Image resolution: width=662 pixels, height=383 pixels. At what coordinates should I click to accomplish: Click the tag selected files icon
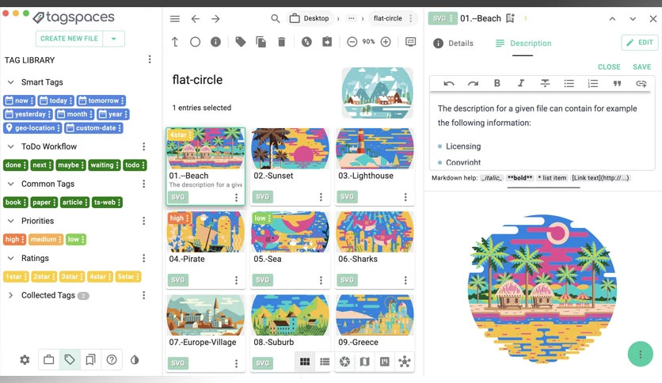coord(241,42)
